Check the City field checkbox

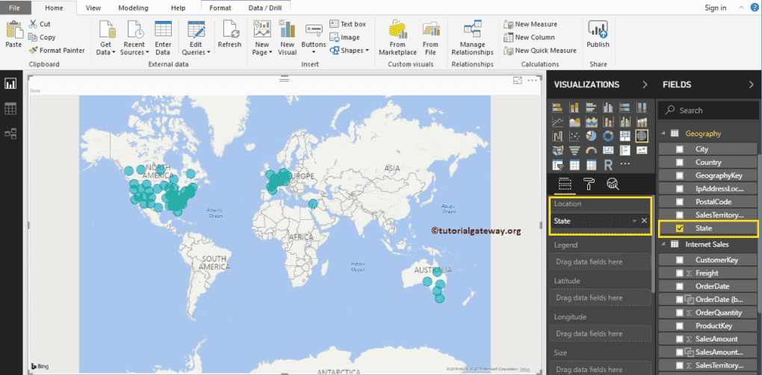(x=679, y=149)
